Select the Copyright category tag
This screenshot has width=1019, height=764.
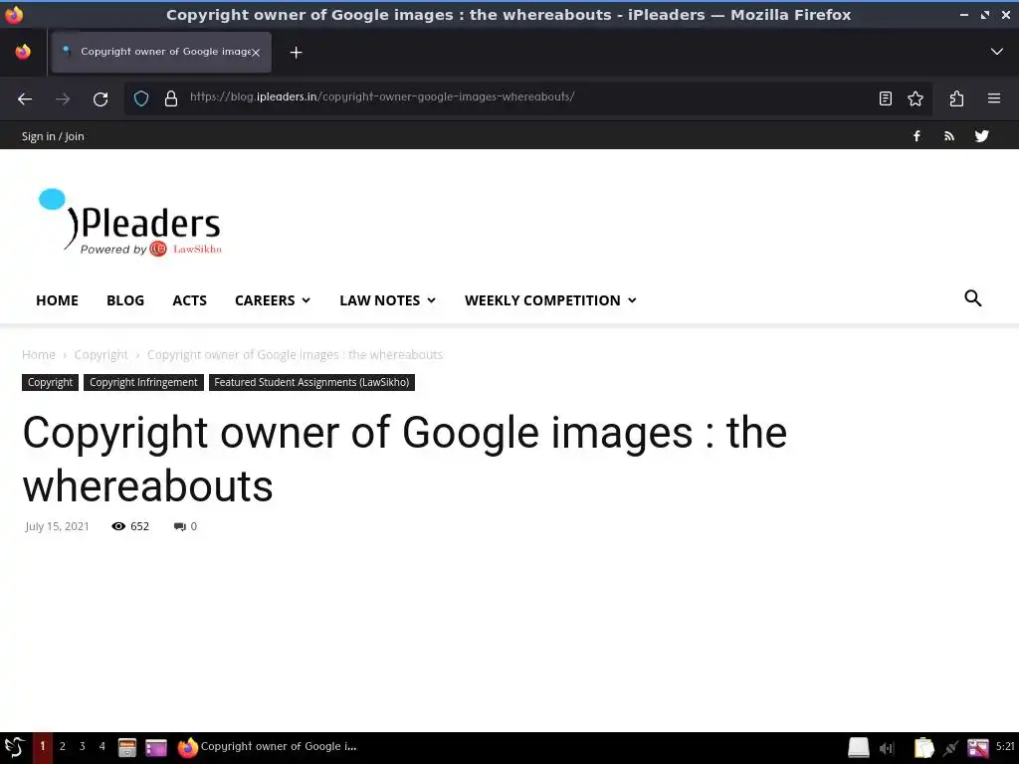pyautogui.click(x=50, y=382)
